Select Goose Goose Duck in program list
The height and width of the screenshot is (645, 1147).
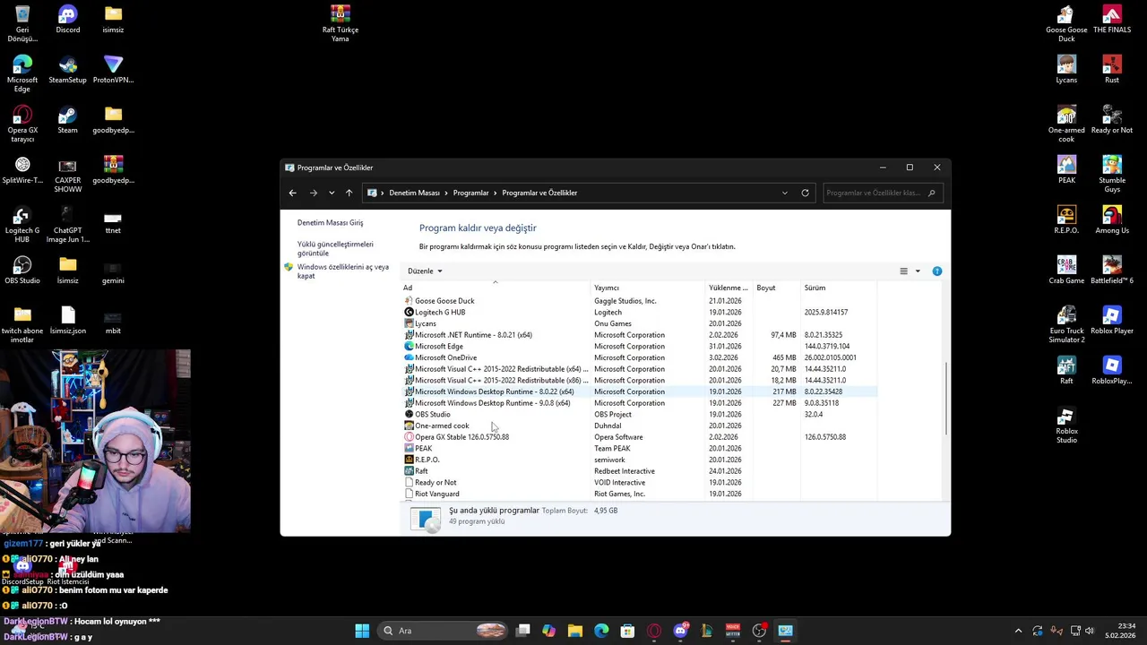[640, 301]
